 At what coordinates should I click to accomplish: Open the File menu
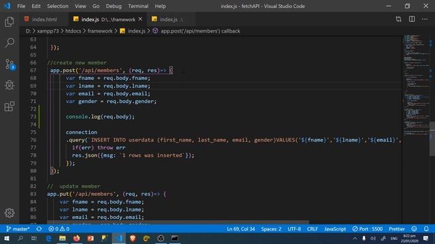[21, 6]
